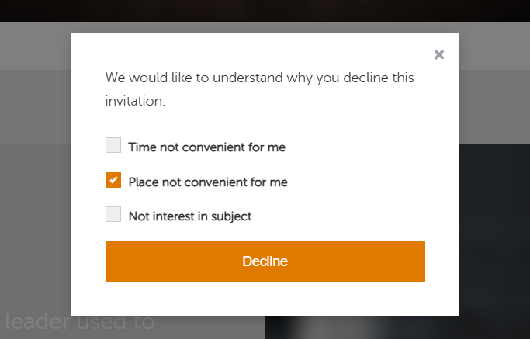Dismiss the popup using the gray X icon
This screenshot has width=530, height=339.
pyautogui.click(x=439, y=54)
